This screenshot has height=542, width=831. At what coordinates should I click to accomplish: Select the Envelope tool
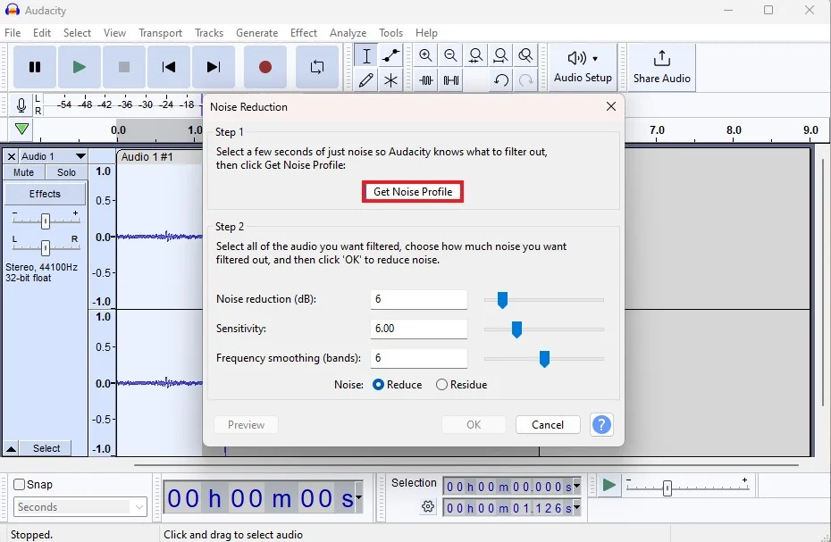(390, 55)
